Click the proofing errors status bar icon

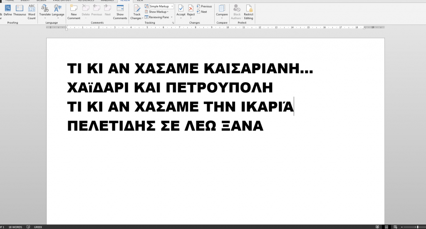pos(28,227)
